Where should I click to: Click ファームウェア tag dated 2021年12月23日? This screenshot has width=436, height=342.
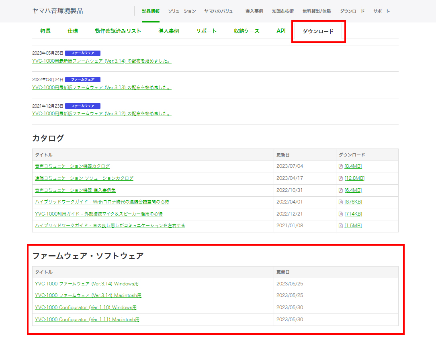click(83, 106)
